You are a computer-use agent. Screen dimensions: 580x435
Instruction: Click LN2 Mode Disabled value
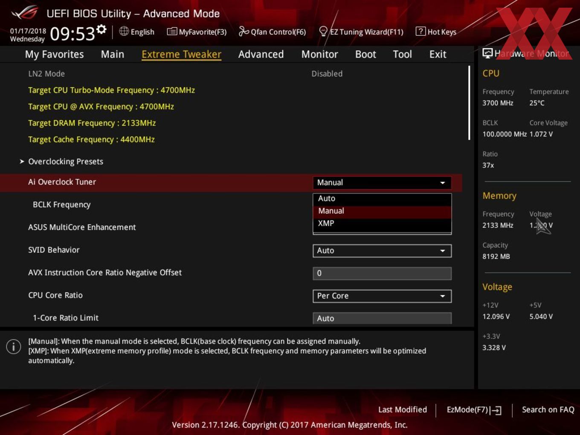click(327, 74)
